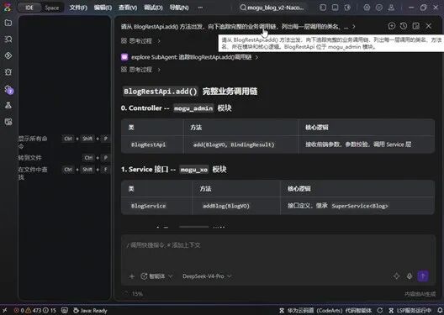Click the chat input field placeholder text
The width and height of the screenshot is (444, 315).
tap(163, 245)
